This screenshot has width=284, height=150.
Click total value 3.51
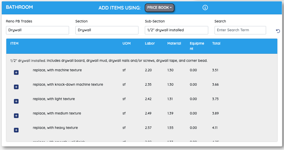(x=215, y=70)
